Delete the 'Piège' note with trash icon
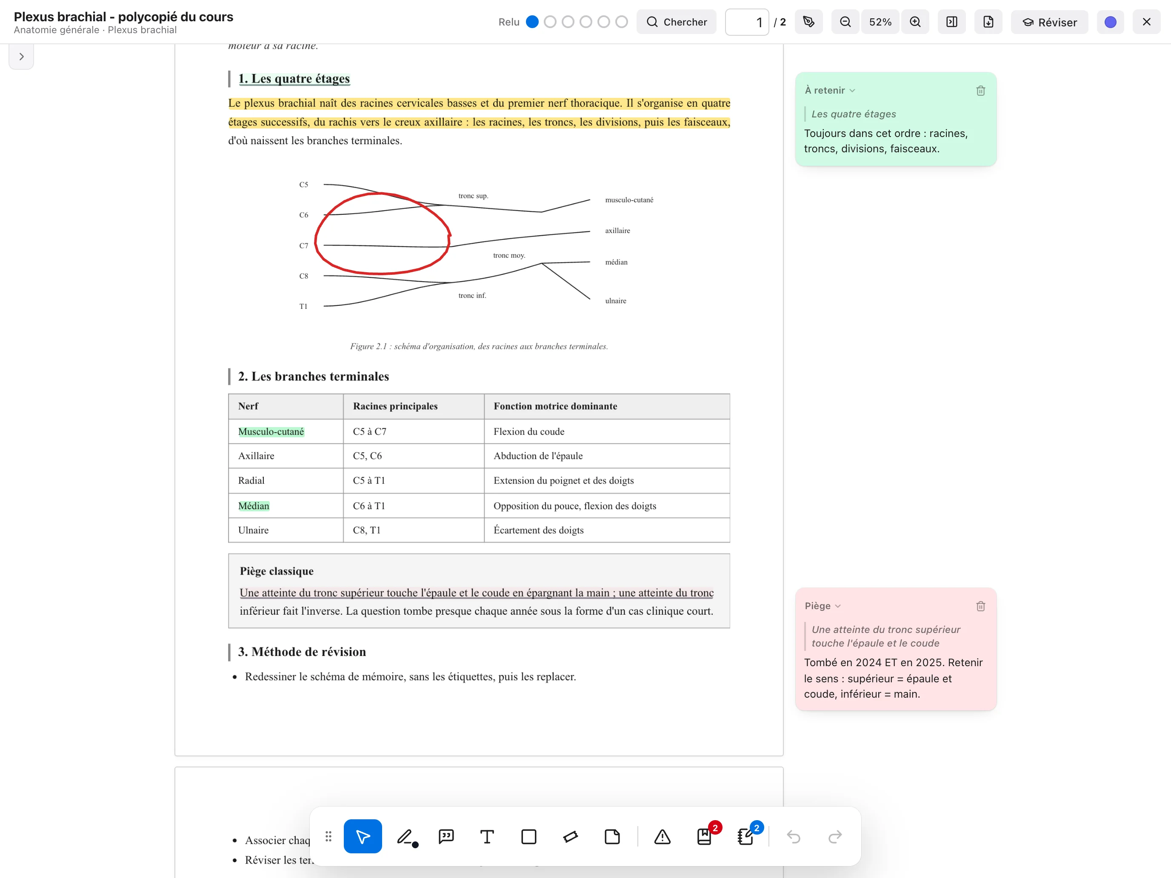The image size is (1171, 878). (980, 606)
